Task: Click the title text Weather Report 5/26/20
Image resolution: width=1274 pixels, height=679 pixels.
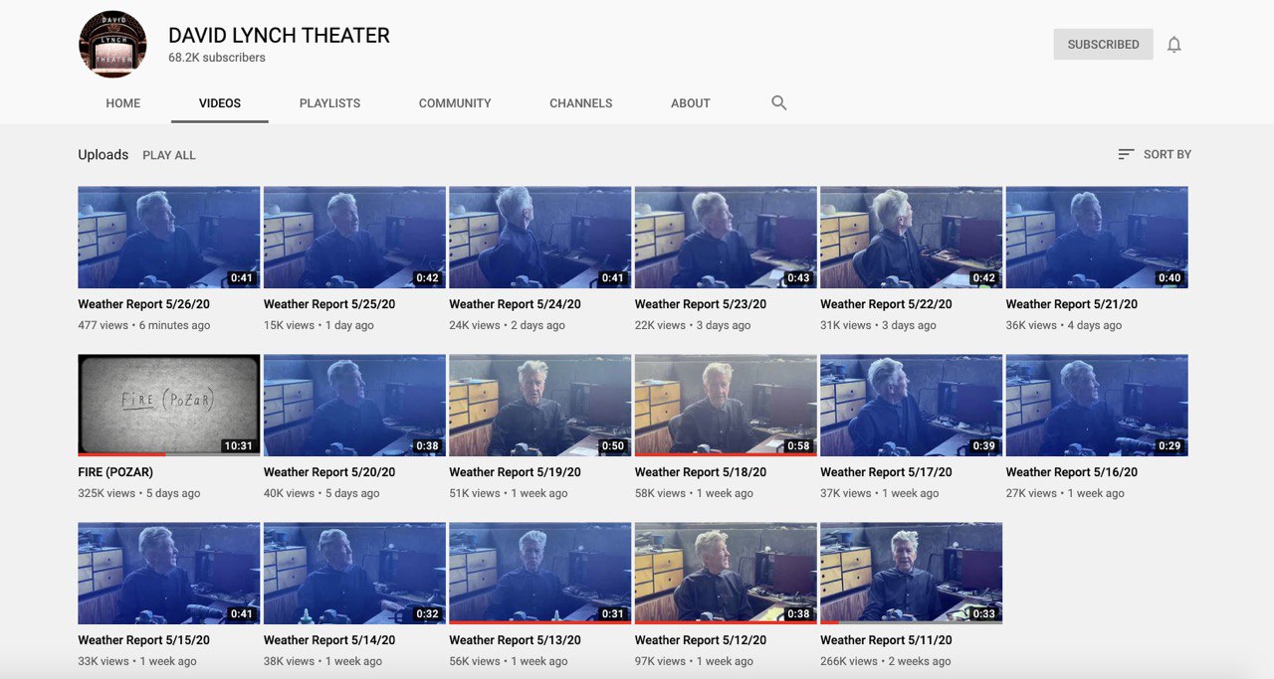Action: (144, 304)
